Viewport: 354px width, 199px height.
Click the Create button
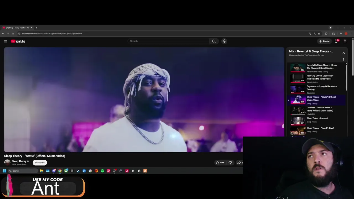point(324,41)
